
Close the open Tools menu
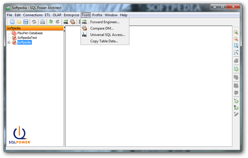point(86,15)
